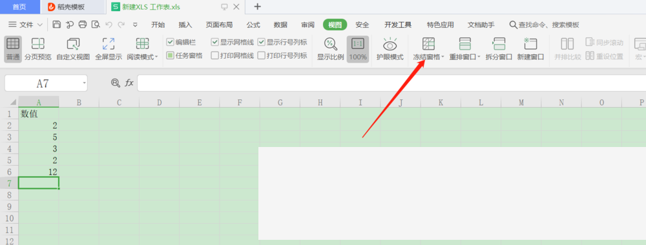
Task: Select row header 7
Action: pos(9,182)
